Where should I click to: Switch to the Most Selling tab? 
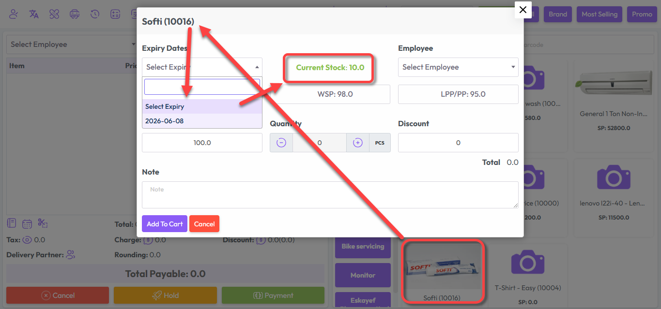599,14
